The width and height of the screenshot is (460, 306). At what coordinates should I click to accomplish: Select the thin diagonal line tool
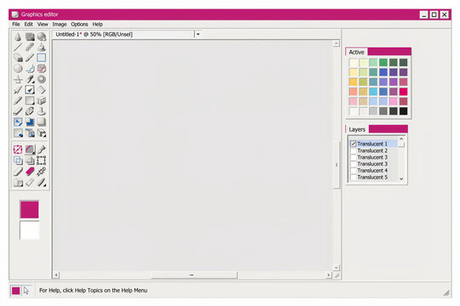pyautogui.click(x=18, y=47)
